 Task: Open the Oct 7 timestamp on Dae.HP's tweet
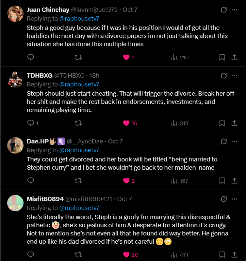point(115,141)
